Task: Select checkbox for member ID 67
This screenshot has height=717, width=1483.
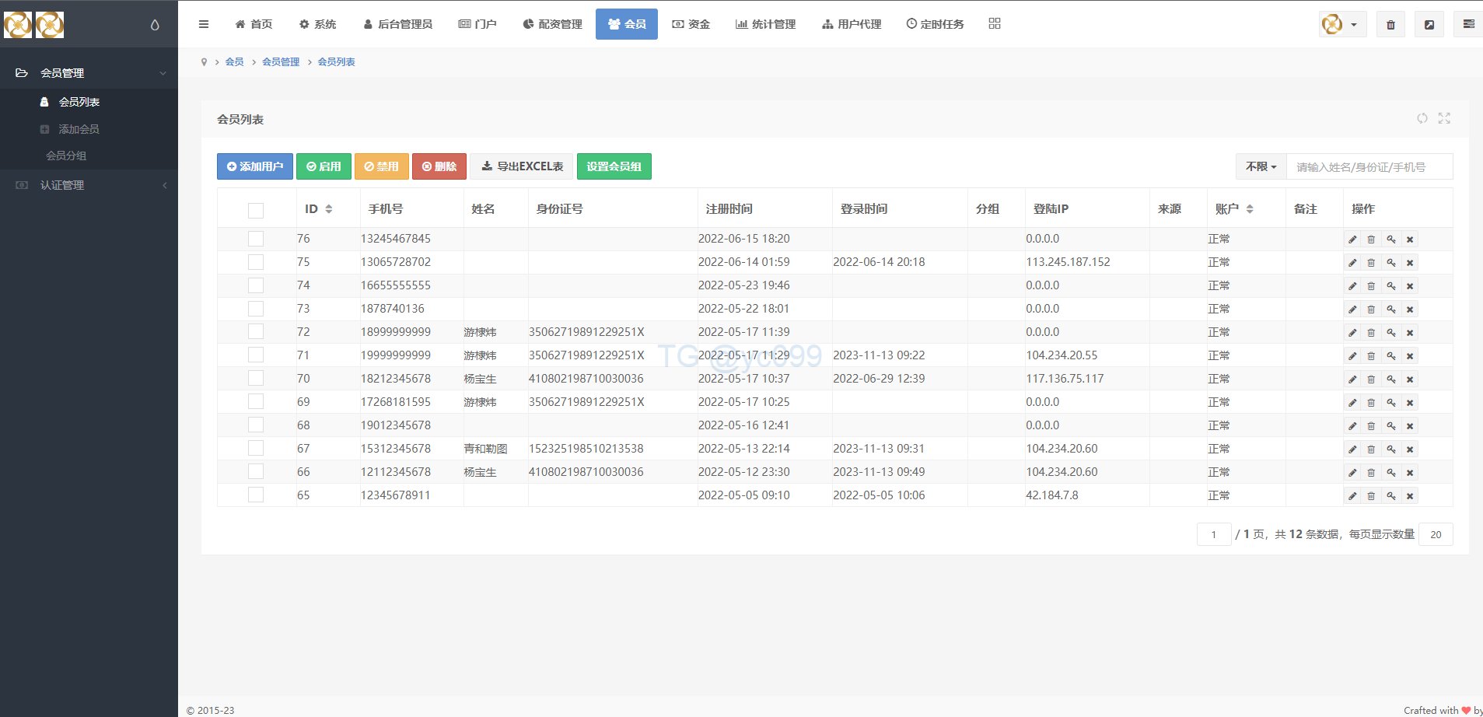Action: 256,449
